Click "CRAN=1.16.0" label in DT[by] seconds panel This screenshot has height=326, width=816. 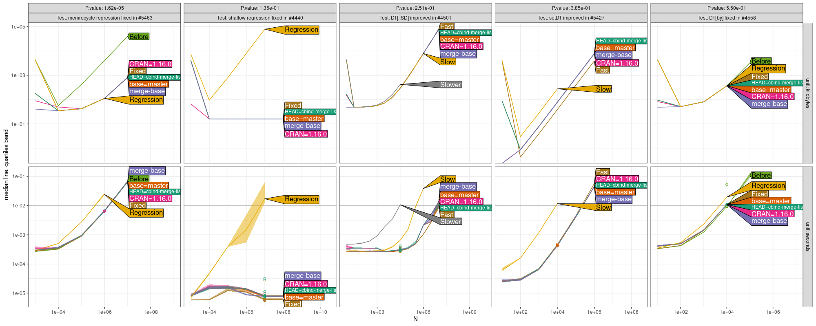pos(772,214)
